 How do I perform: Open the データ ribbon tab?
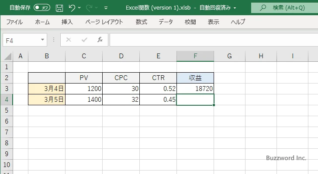point(166,22)
